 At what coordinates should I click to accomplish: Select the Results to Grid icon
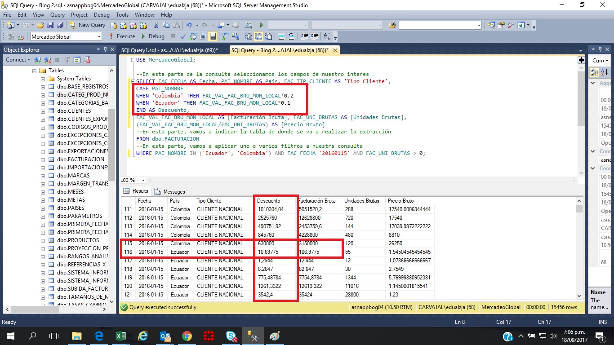(x=258, y=36)
